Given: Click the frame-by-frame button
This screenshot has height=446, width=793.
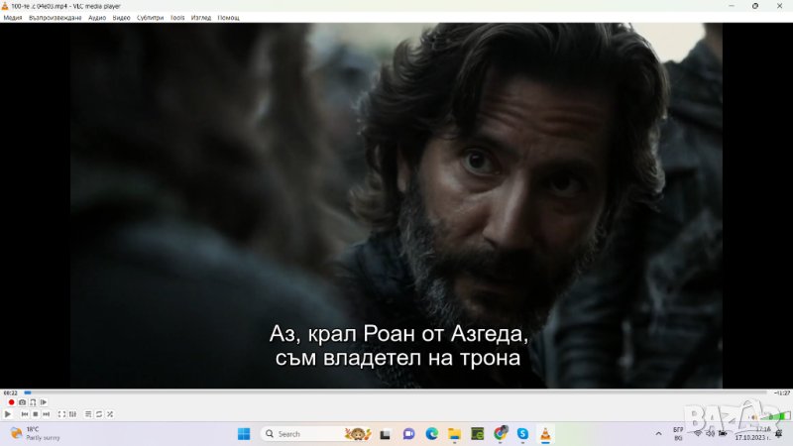Looking at the screenshot, I should click(x=44, y=402).
